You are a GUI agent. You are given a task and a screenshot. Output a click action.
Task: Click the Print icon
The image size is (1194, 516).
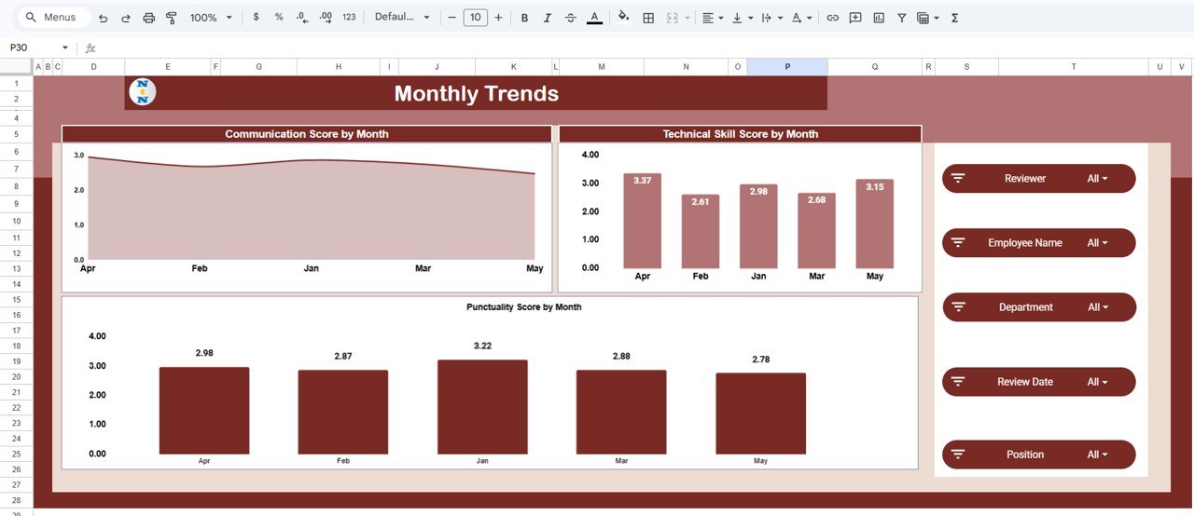point(149,18)
